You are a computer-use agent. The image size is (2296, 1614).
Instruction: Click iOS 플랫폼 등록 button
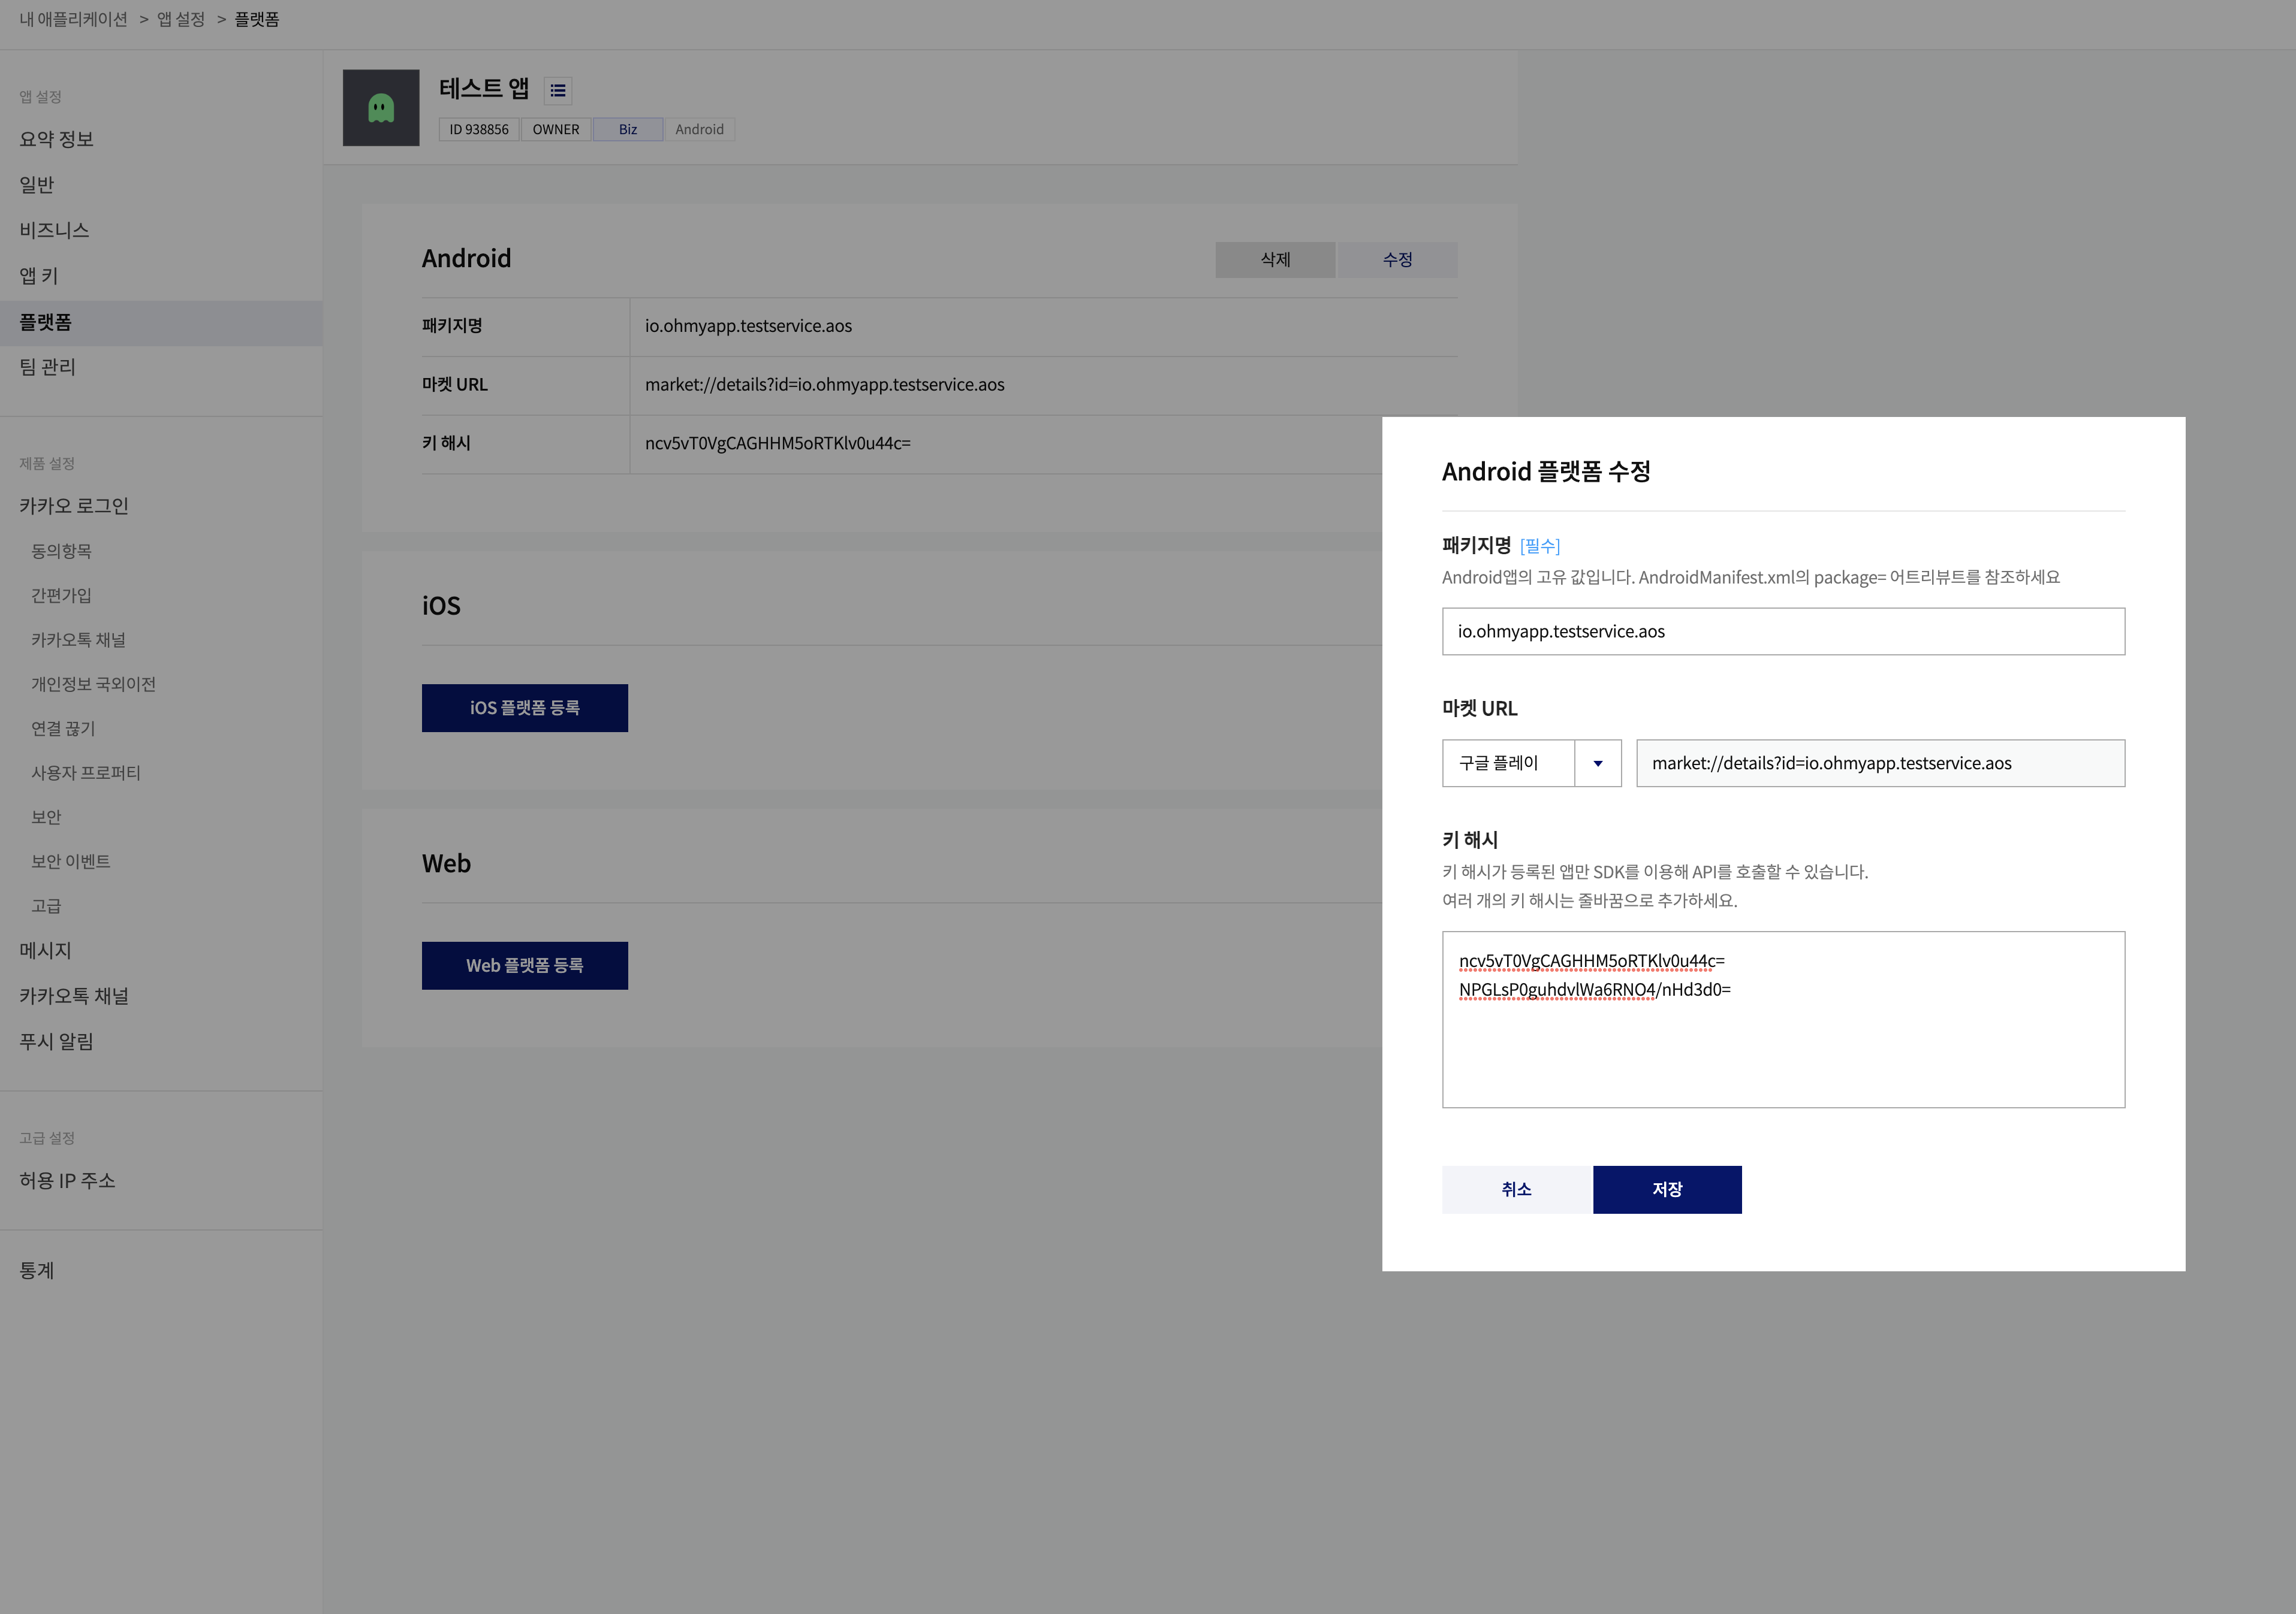tap(524, 708)
